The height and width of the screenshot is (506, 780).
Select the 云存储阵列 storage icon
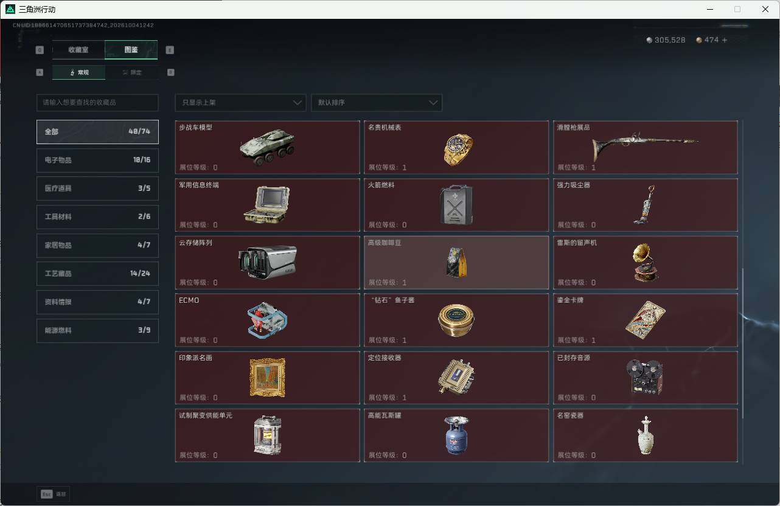coord(267,262)
